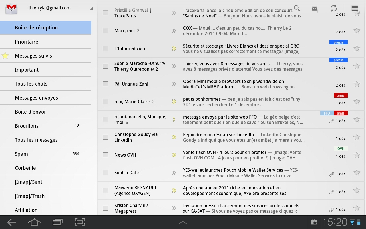Viewport: 366px width, 229px height.
Task: Compose a new email message
Action: tap(315, 9)
